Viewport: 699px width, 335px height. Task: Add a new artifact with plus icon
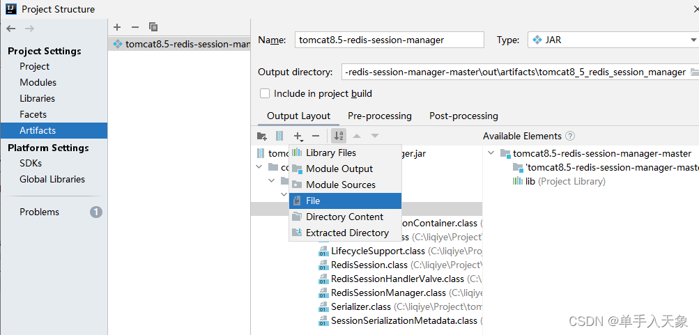click(x=117, y=27)
